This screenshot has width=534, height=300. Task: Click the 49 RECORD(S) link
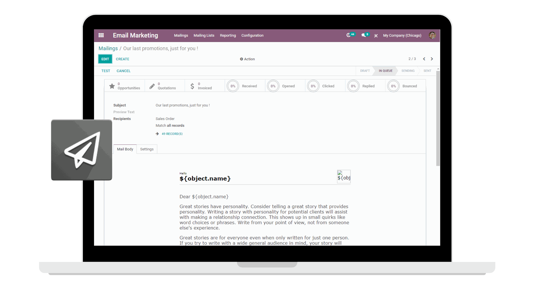[172, 134]
